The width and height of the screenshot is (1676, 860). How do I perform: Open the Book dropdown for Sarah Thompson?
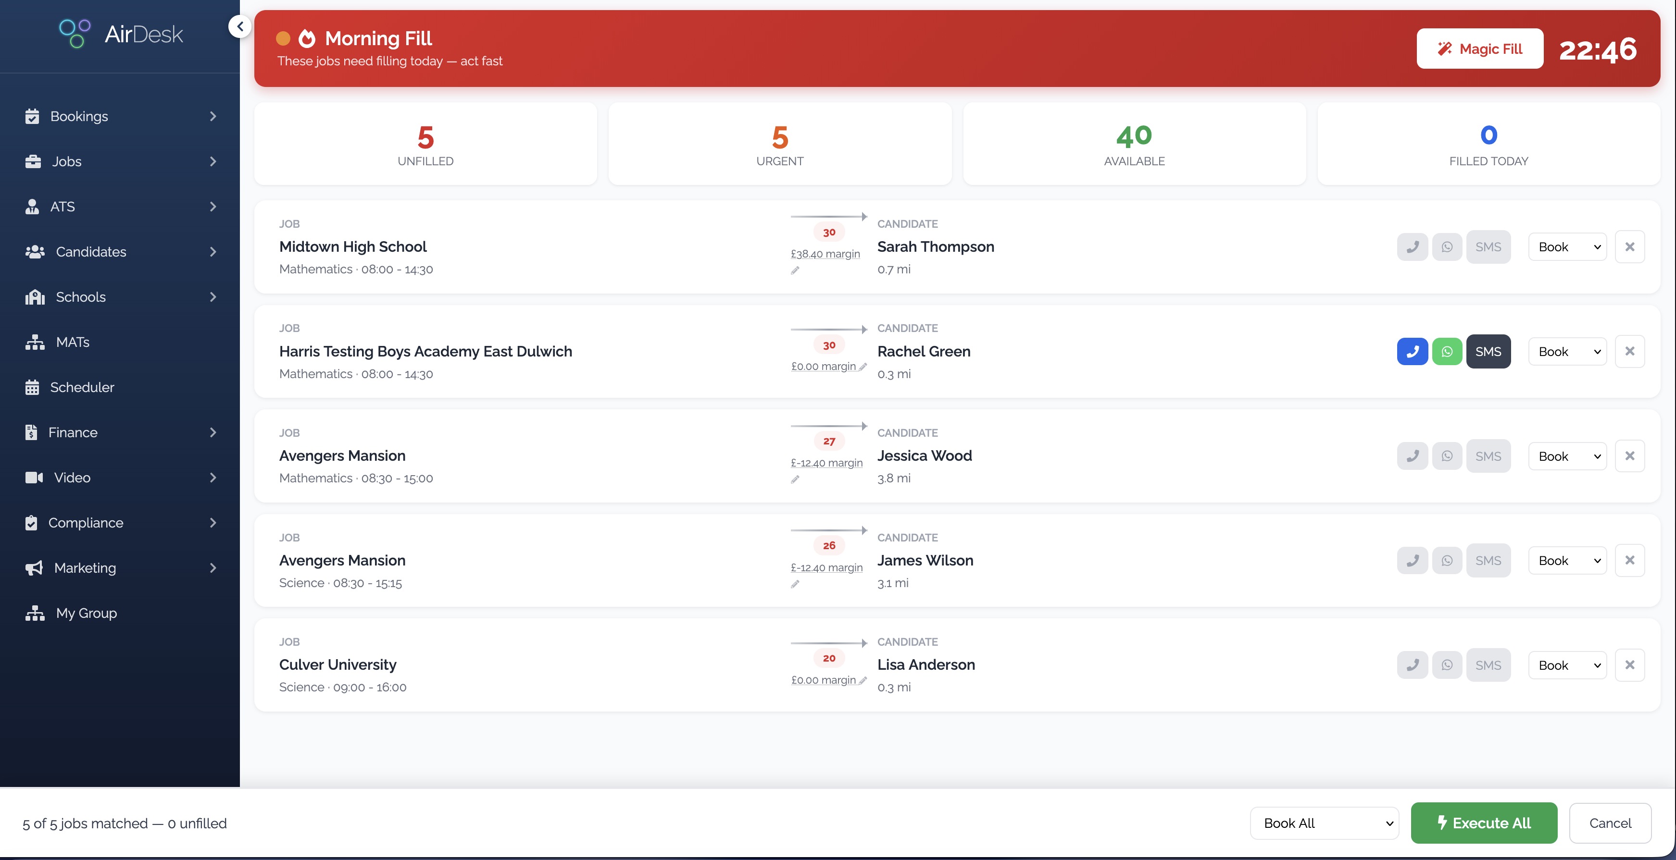pos(1567,246)
